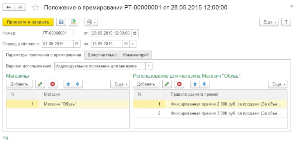Click the Провести и закрыть button
295x141 pixels.
click(x=28, y=22)
